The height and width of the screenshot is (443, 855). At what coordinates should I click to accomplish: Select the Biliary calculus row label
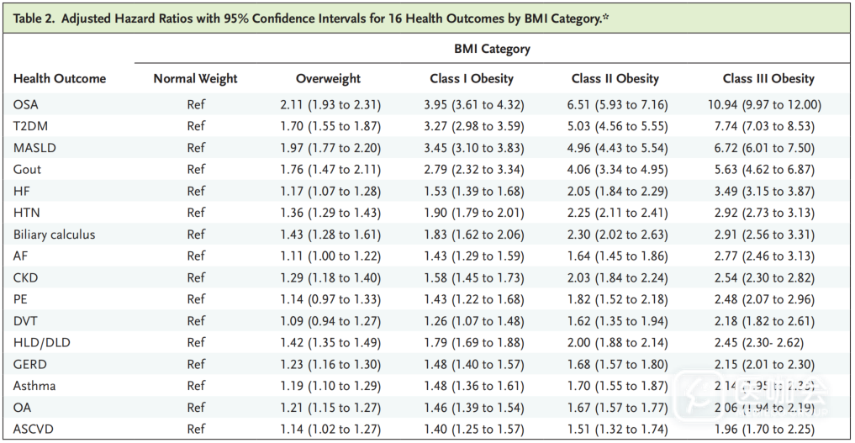[x=54, y=235]
